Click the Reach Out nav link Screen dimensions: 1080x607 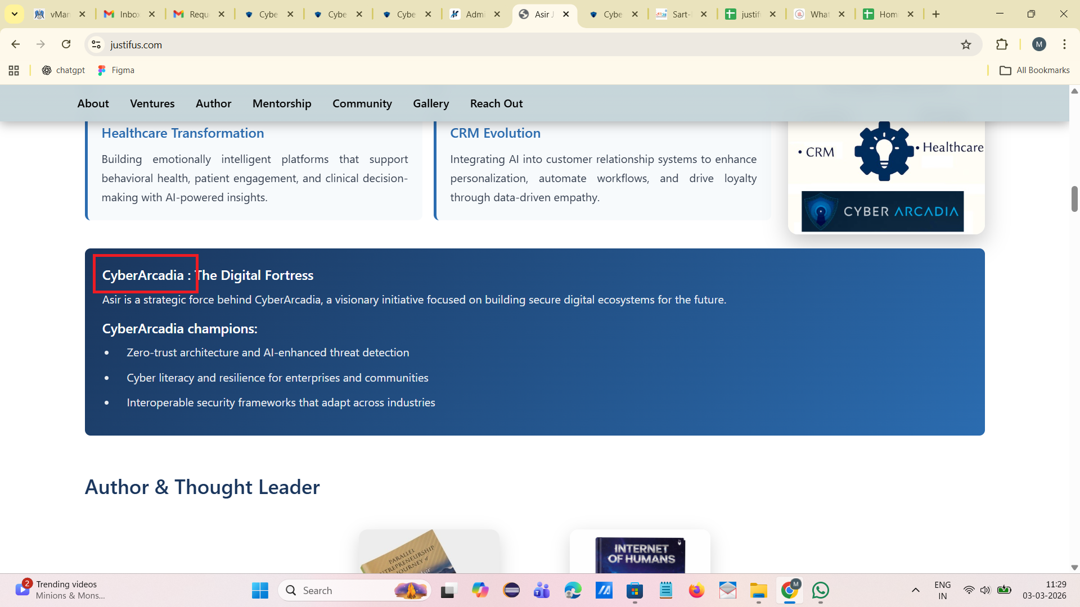pos(497,103)
